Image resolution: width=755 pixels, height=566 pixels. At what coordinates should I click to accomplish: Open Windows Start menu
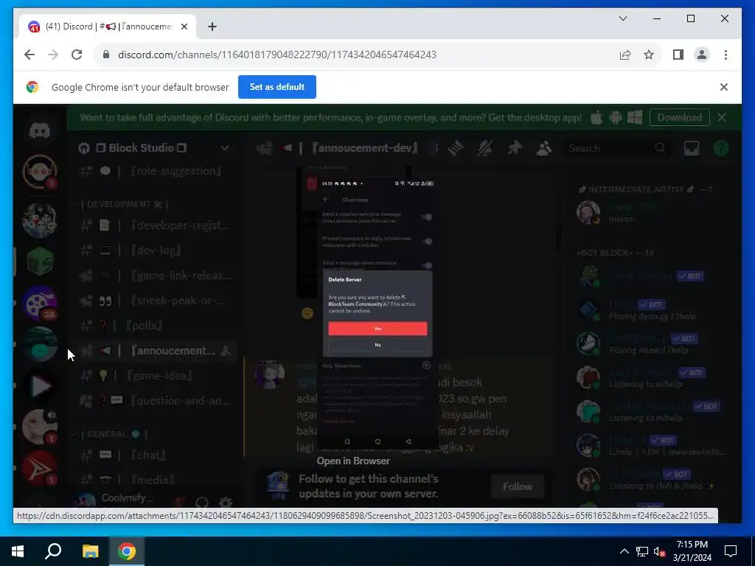(x=18, y=551)
